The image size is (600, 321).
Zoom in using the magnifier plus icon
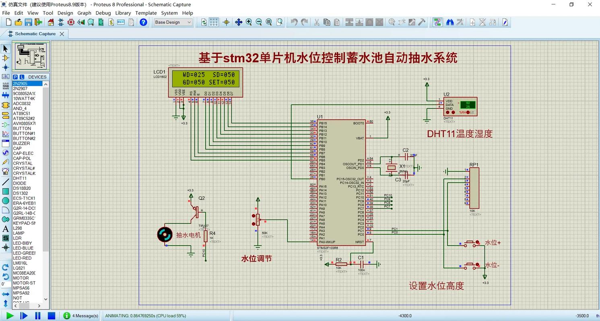pyautogui.click(x=249, y=22)
